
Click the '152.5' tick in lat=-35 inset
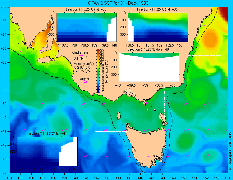[170, 45]
